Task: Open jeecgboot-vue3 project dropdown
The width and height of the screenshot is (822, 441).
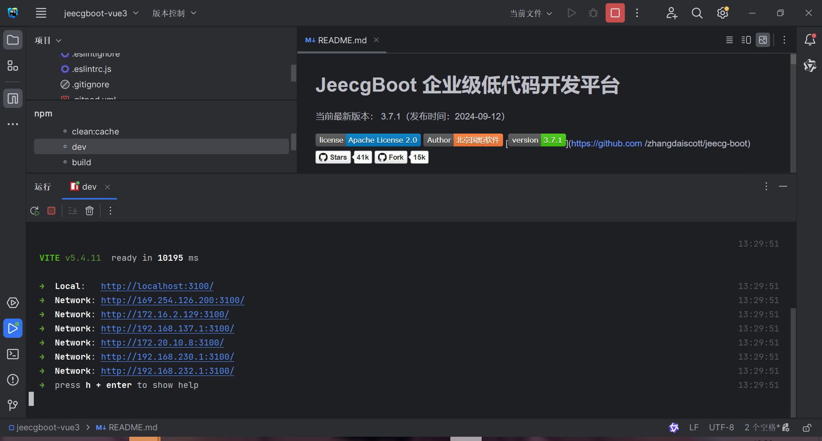Action: click(x=101, y=13)
